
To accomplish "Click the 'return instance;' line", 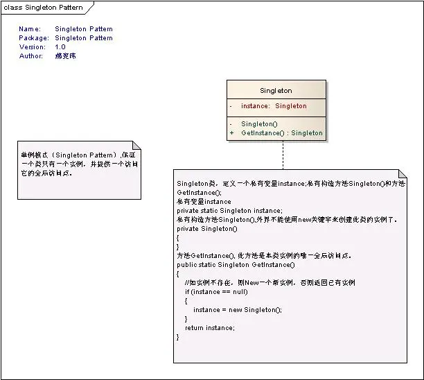I will tap(210, 328).
